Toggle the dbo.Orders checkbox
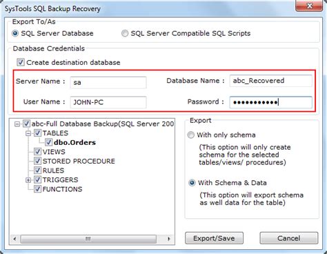 click(x=48, y=142)
